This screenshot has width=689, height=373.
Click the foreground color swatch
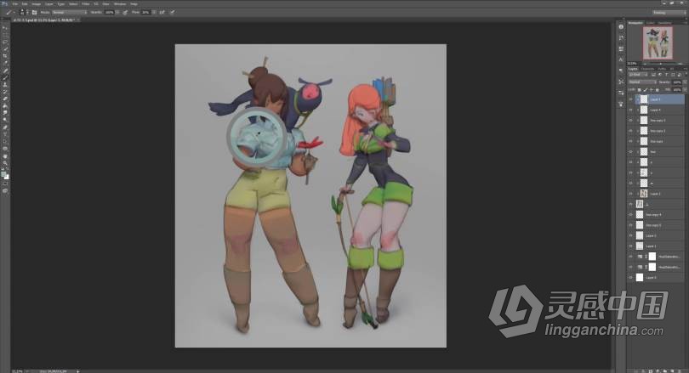[x=4, y=175]
